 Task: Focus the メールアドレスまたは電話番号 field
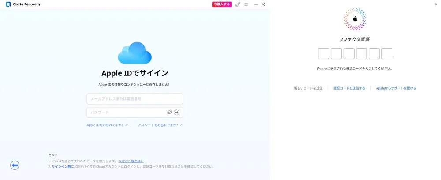(x=135, y=99)
